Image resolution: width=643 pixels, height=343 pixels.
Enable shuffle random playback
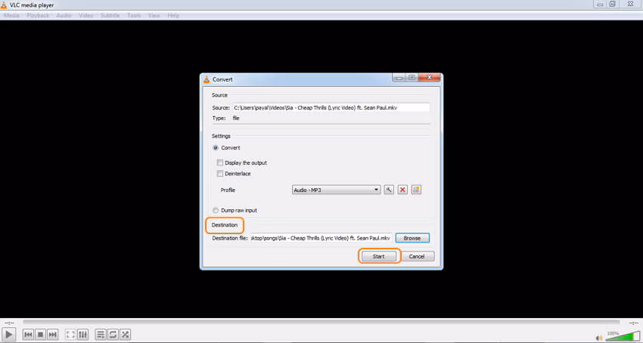pos(125,335)
